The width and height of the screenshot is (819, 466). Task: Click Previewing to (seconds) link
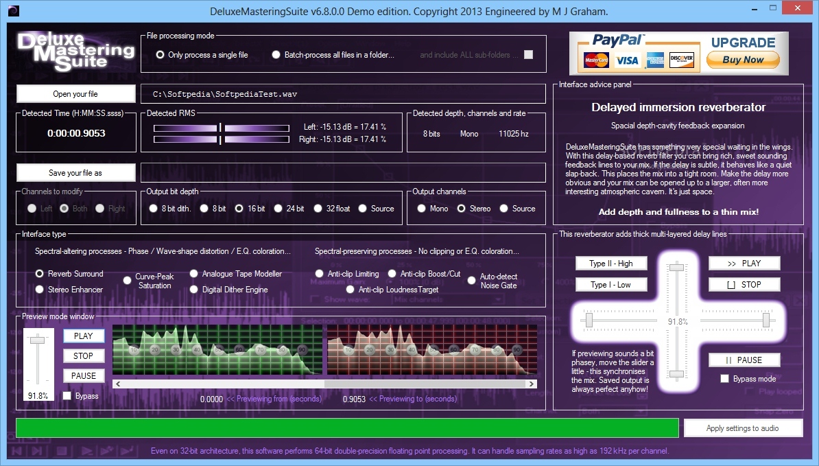click(x=413, y=399)
